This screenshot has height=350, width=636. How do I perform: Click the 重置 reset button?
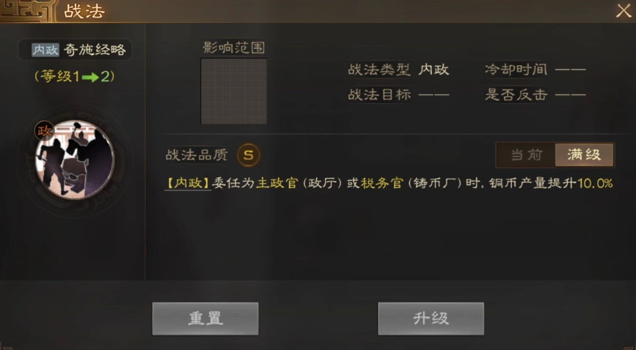205,319
